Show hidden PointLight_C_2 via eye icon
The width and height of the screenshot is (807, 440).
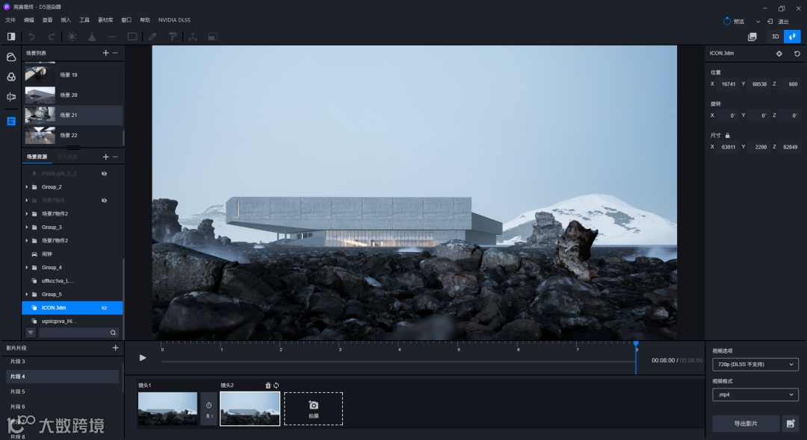click(x=104, y=174)
